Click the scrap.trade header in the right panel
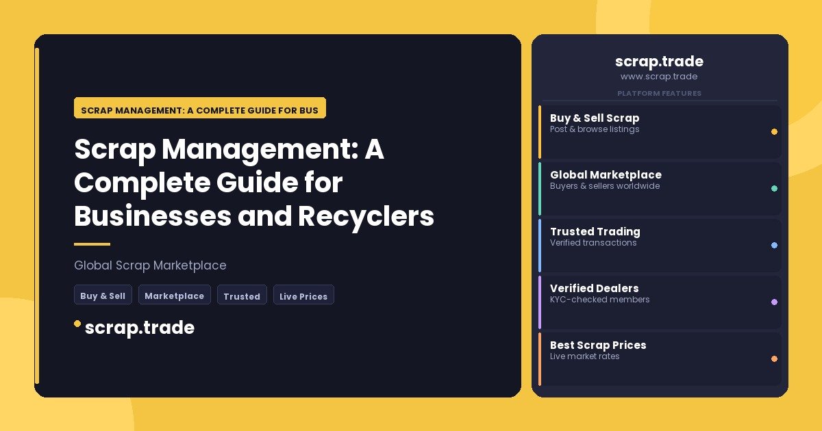 [659, 62]
